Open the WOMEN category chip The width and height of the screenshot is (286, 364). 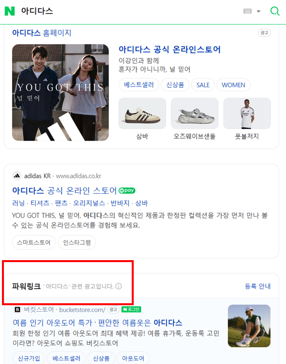click(x=233, y=85)
